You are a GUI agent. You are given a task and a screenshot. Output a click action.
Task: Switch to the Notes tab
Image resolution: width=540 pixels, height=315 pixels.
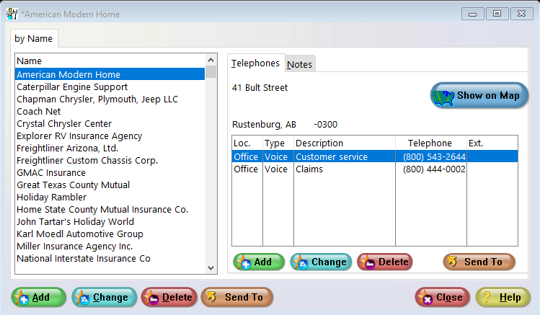(300, 64)
